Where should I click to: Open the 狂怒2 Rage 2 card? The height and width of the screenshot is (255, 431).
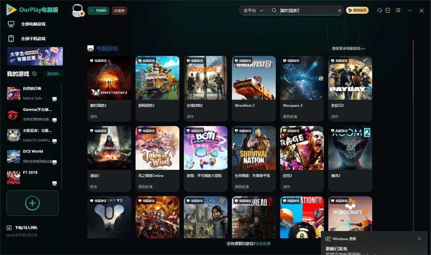[302, 159]
